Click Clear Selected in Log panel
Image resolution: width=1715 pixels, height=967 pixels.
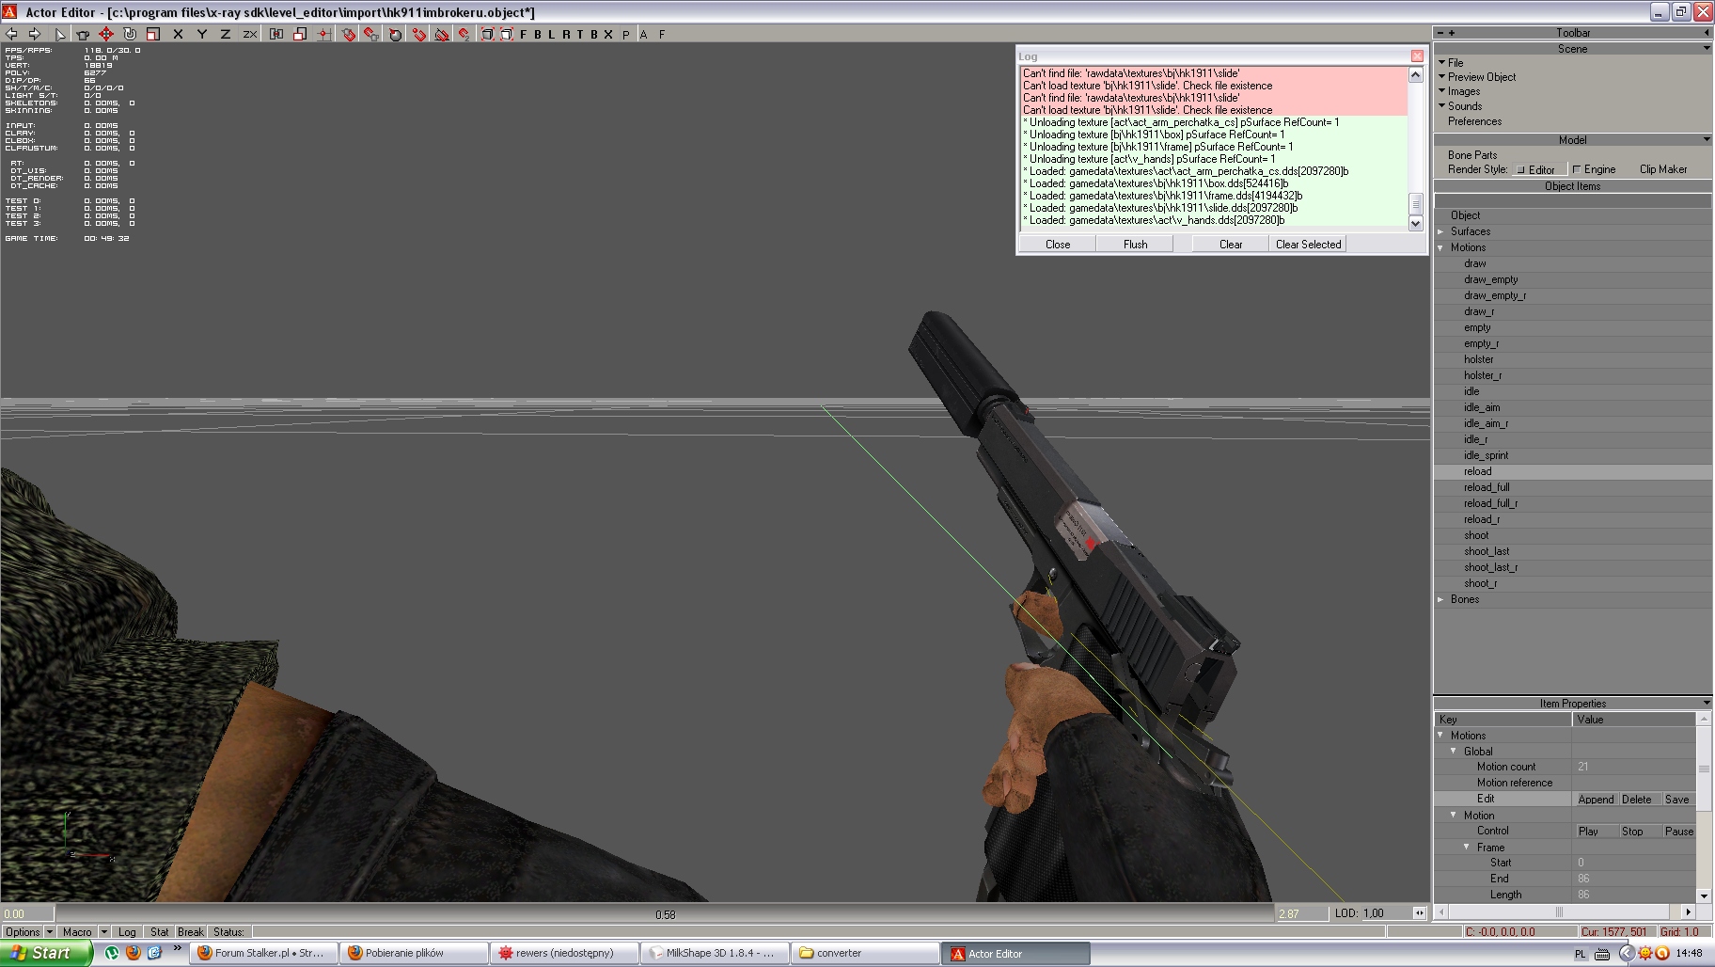click(x=1308, y=244)
